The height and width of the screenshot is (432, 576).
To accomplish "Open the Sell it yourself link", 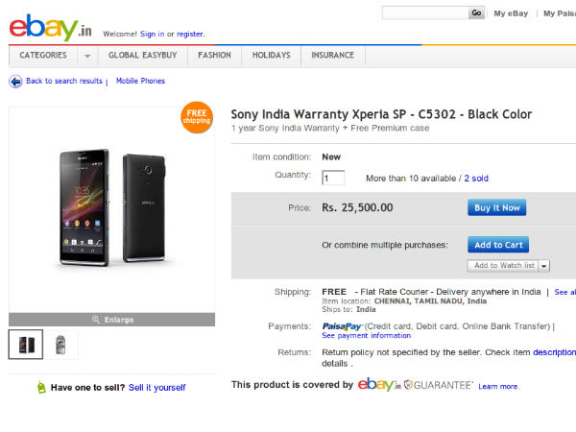I will (157, 388).
